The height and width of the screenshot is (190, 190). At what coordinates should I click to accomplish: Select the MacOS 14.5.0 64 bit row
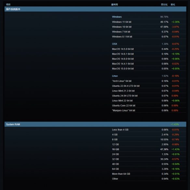(148, 49)
